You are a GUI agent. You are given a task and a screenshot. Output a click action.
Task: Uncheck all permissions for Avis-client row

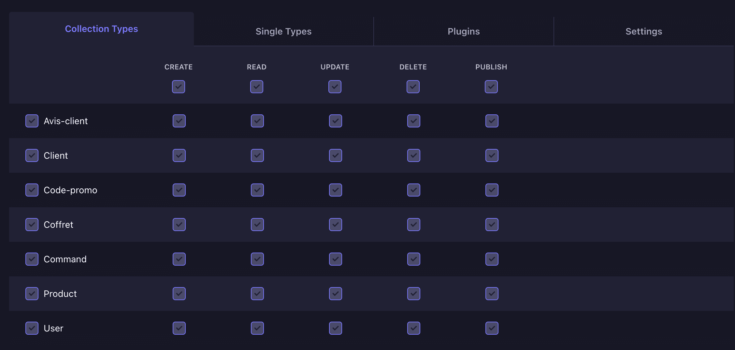point(32,121)
